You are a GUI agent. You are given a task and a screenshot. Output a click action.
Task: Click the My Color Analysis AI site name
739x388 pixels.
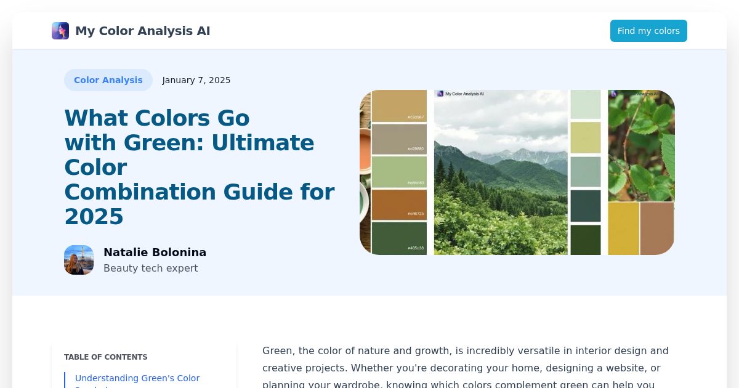tap(142, 30)
